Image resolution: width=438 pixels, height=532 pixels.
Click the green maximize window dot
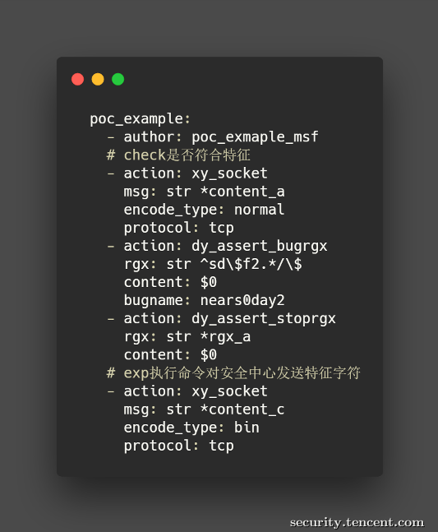pyautogui.click(x=118, y=80)
